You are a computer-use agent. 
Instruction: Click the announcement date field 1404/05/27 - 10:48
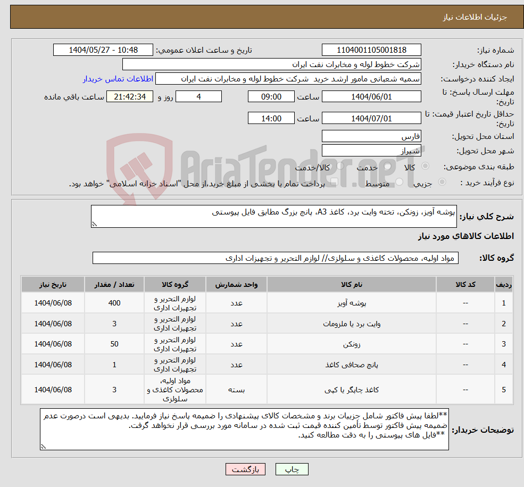[x=103, y=50]
